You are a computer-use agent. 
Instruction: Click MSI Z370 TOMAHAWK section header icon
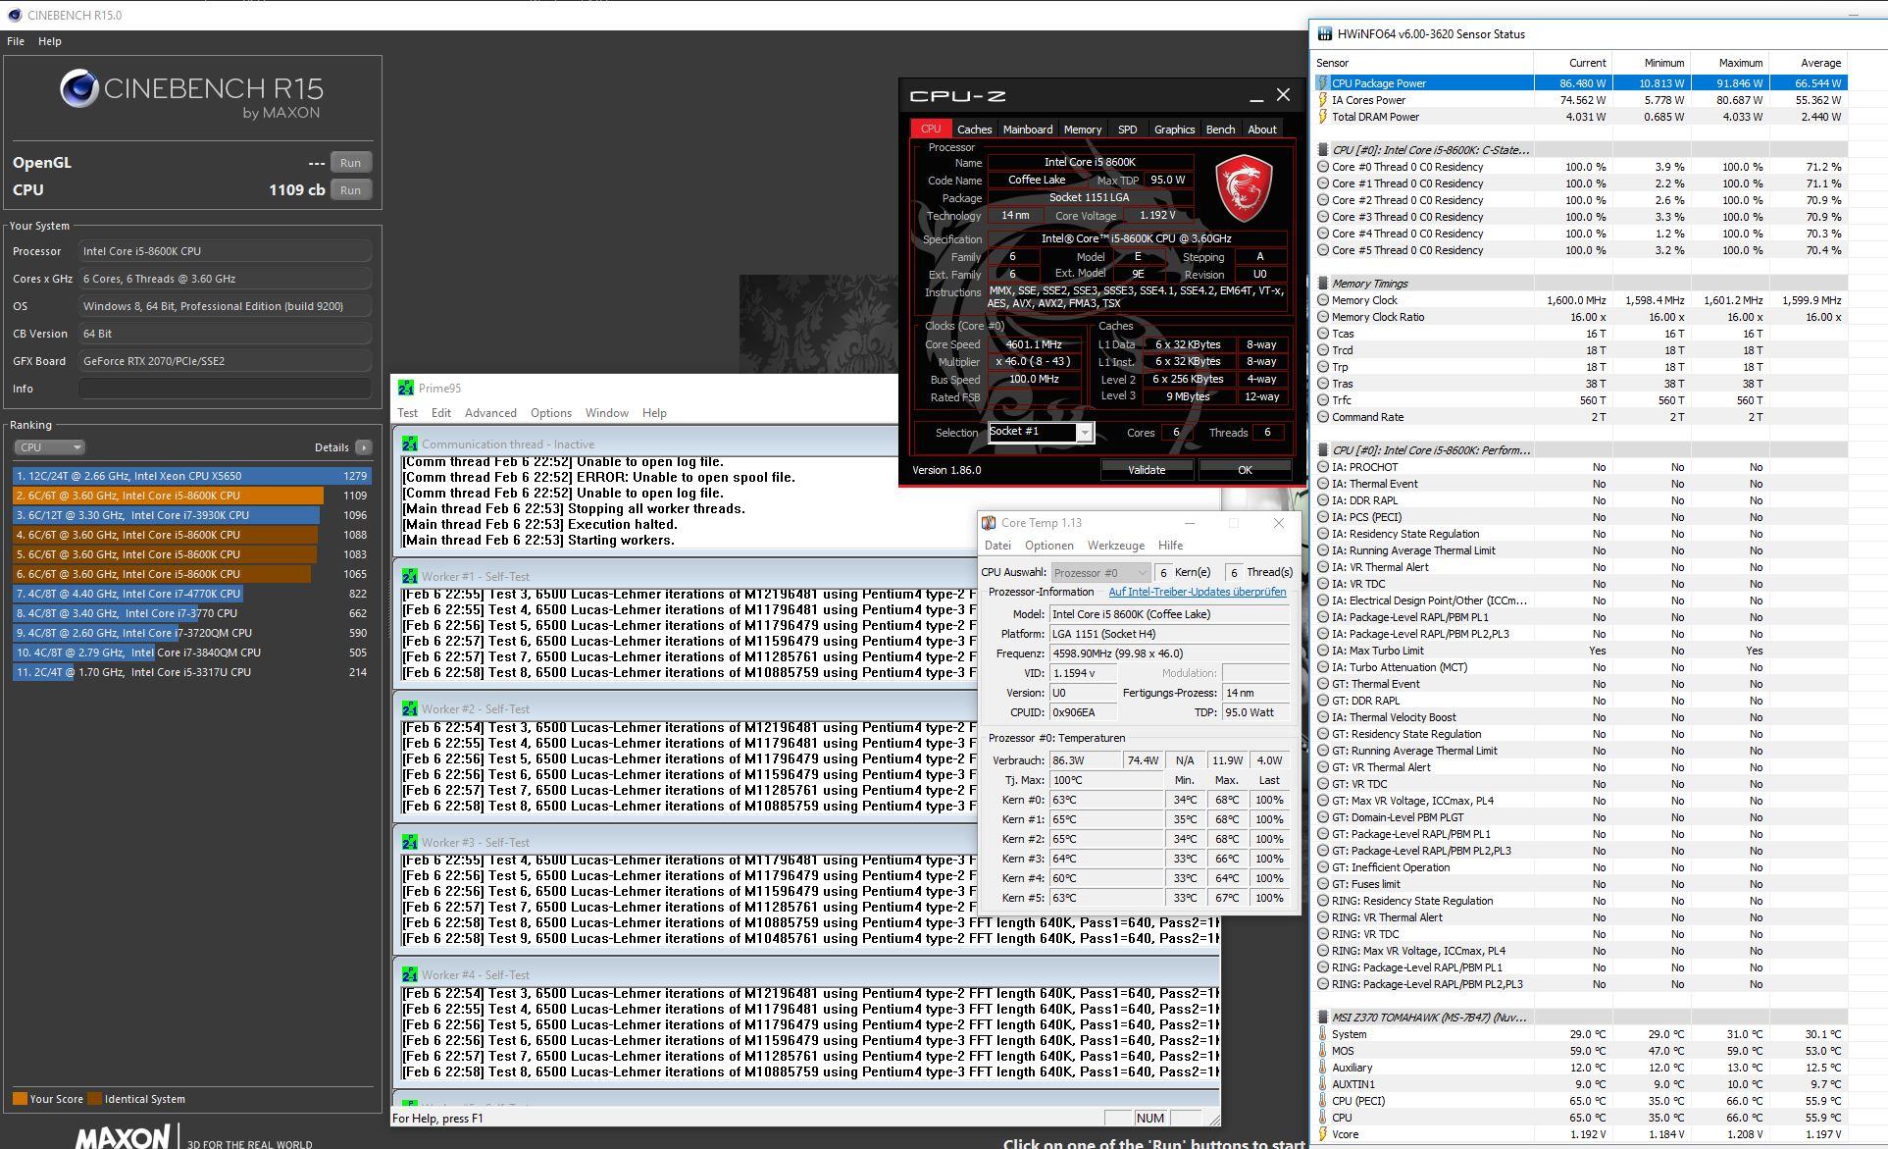[1323, 1018]
